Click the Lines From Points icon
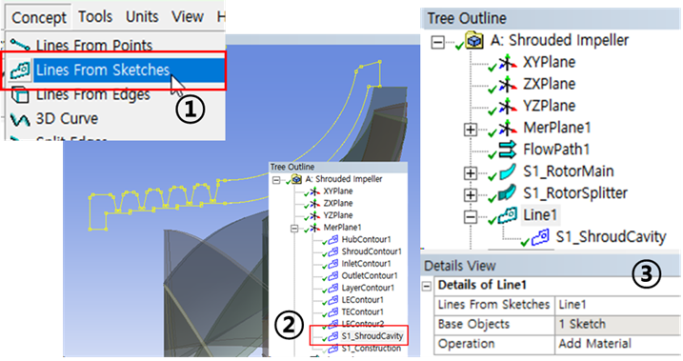 click(x=20, y=45)
